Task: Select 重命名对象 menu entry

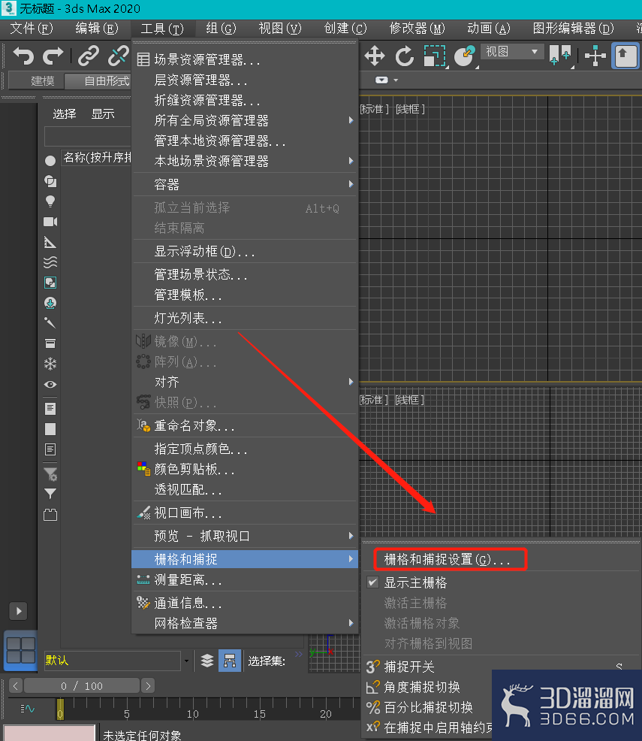Action: pyautogui.click(x=245, y=426)
